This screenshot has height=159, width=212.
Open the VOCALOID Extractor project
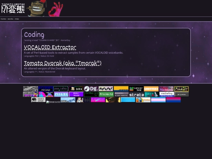[50, 48]
